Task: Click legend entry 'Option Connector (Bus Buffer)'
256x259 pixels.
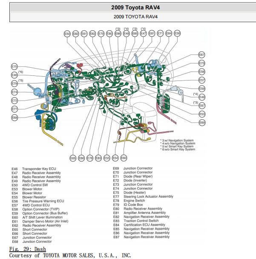Action: click(45, 213)
